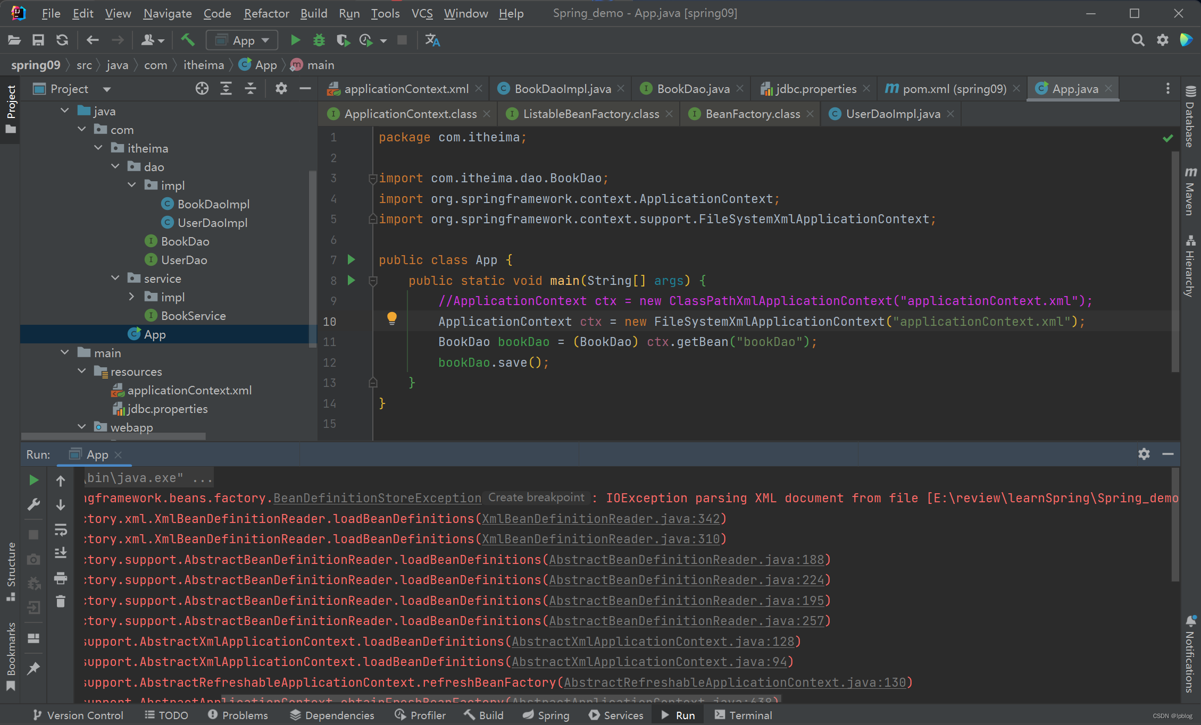Toggle Bookmarks tool window
Screen dimensions: 1201x725
click(x=11, y=656)
